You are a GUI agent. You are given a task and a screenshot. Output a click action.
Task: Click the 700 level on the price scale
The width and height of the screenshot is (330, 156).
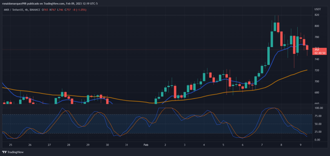tap(317, 81)
